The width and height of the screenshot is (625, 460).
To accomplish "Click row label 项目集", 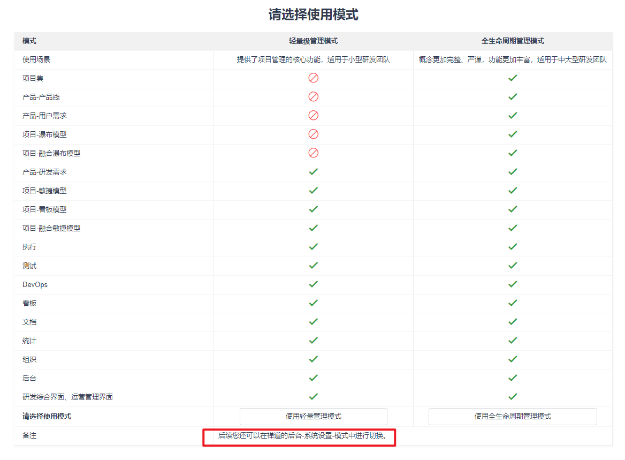I will [33, 78].
